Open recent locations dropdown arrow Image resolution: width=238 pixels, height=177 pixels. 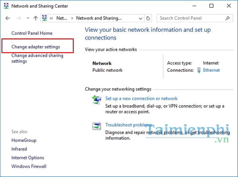tap(28, 18)
